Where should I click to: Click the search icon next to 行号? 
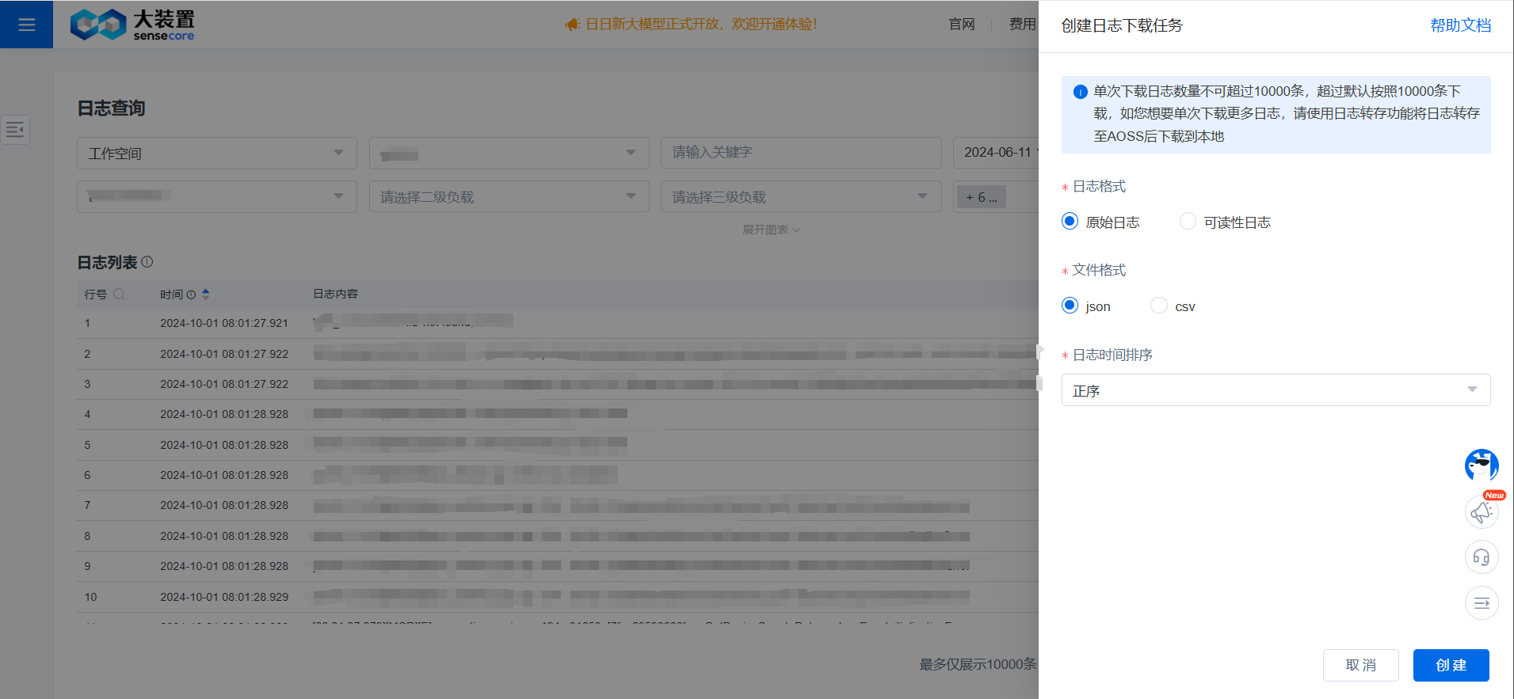pos(120,294)
